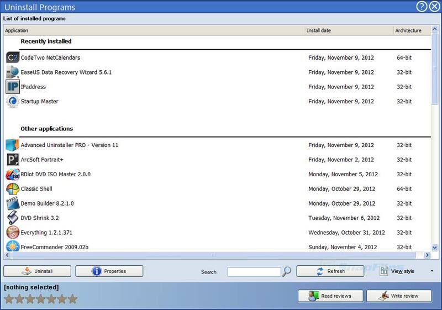Sort by the Install date column header
The image size is (442, 310).
(349, 30)
